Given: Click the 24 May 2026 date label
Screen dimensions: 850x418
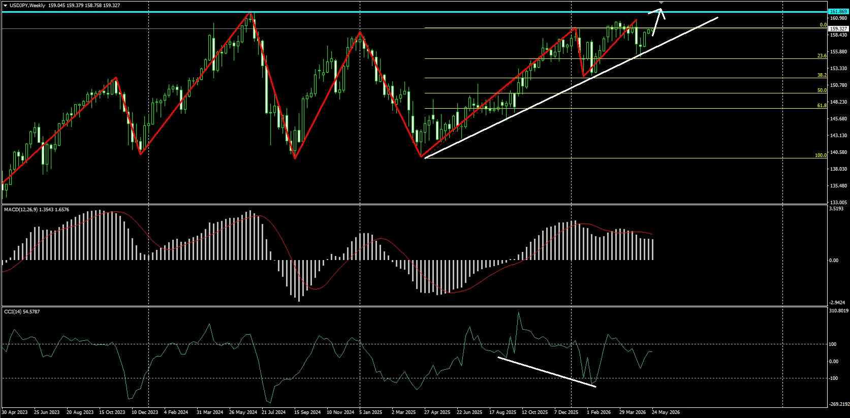Looking at the screenshot, I should point(665,412).
